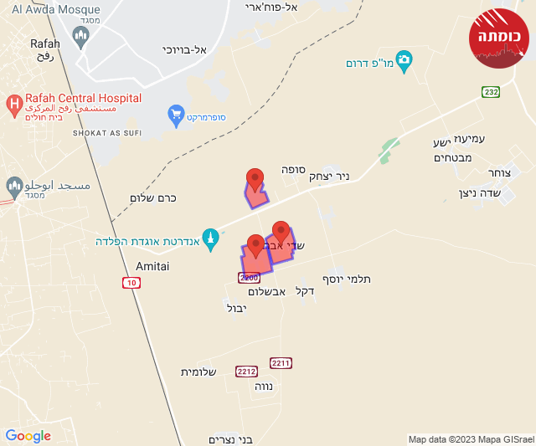Image resolution: width=536 pixels, height=446 pixels.
Task: Click the red alert pin above route 2200
Action: 255,247
